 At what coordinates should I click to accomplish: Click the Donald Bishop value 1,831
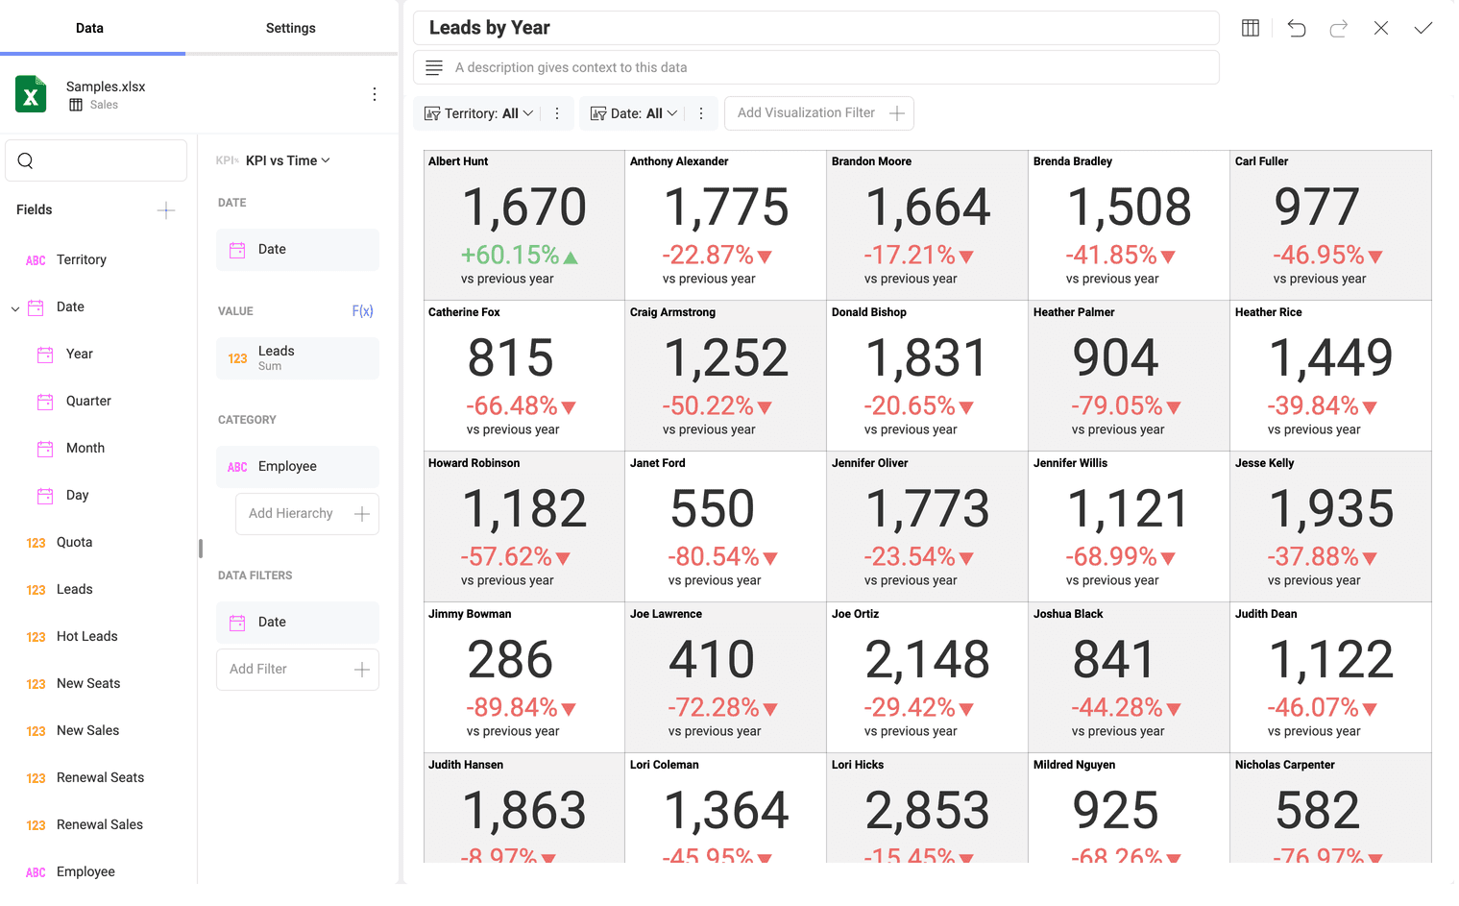coord(928,358)
